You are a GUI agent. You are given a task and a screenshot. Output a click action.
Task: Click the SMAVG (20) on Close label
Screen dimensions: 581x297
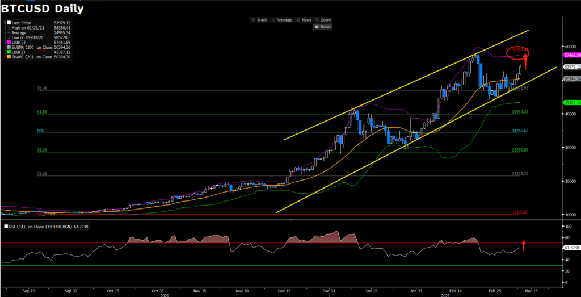click(x=31, y=57)
